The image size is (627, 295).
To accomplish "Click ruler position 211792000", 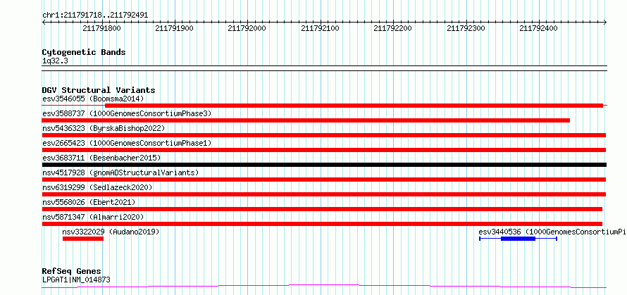I will (247, 28).
